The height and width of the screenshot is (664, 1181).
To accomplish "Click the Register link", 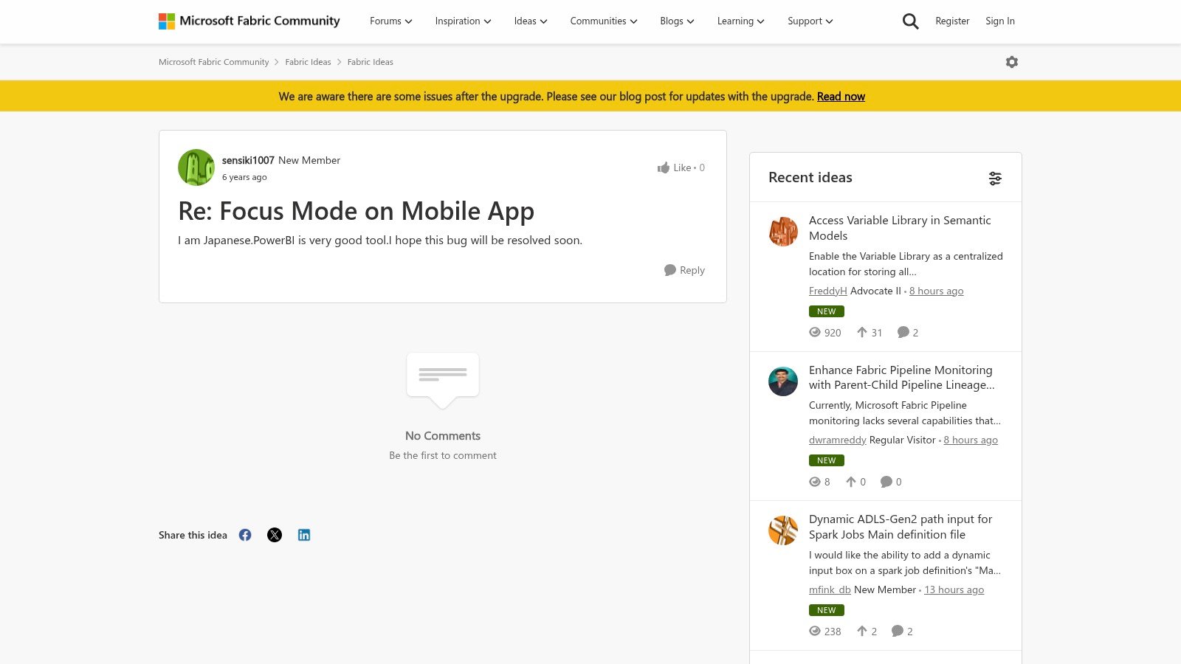I will pos(952,21).
